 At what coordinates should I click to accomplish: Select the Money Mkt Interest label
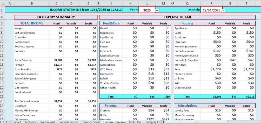coord(32,110)
